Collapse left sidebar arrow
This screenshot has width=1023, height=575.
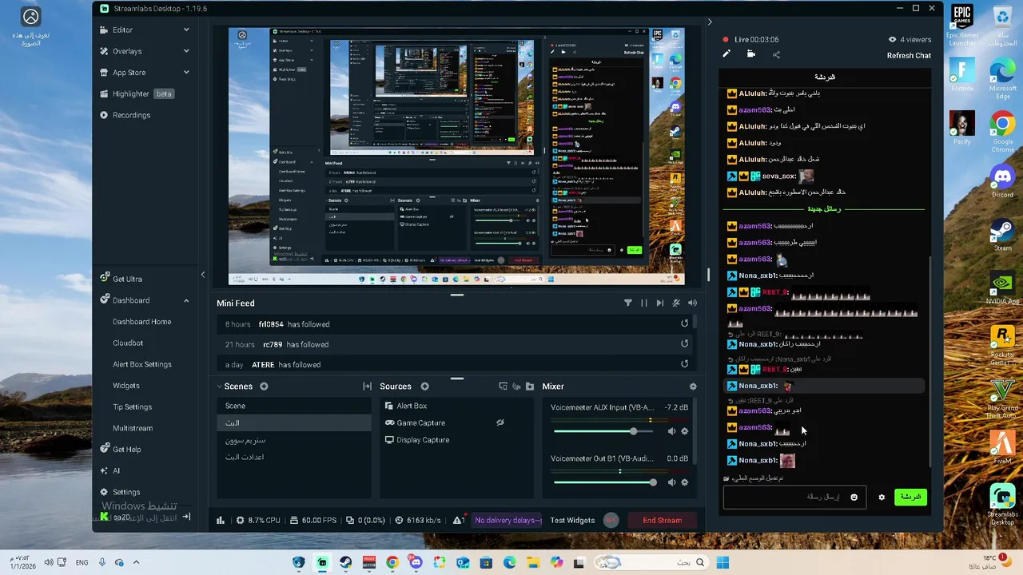point(202,275)
